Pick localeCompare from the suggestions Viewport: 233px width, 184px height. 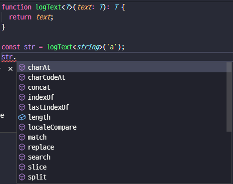tap(124, 127)
